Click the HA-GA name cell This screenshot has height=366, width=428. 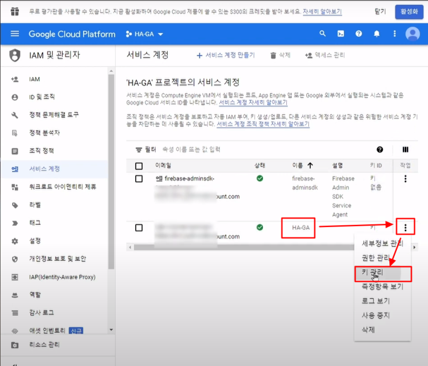click(301, 228)
